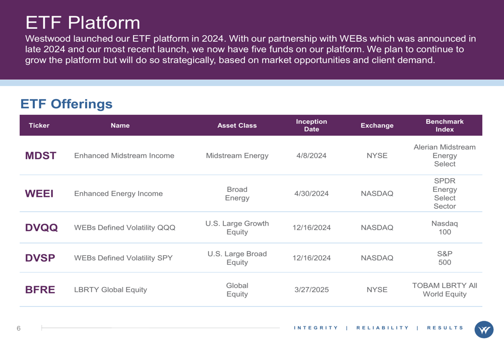Select the MDST ticker
The width and height of the screenshot is (504, 345).
click(x=40, y=156)
